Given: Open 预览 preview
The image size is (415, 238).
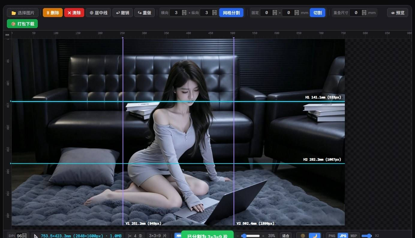Looking at the screenshot, I should (398, 13).
